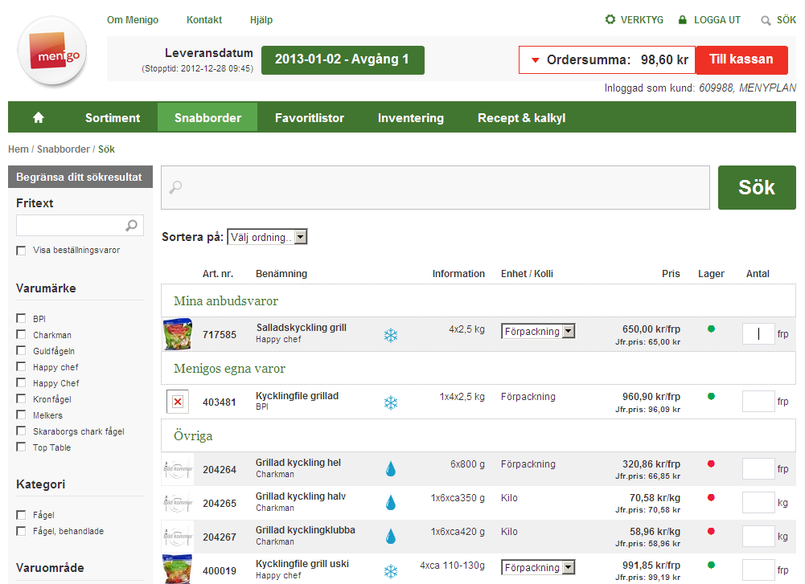Click placeholder image for Grillad kyckling halv
The image size is (805, 584).
(178, 503)
